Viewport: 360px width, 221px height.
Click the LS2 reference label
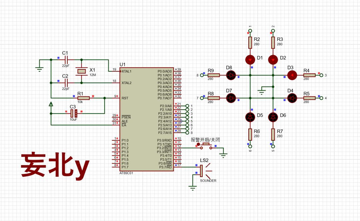click(x=204, y=160)
